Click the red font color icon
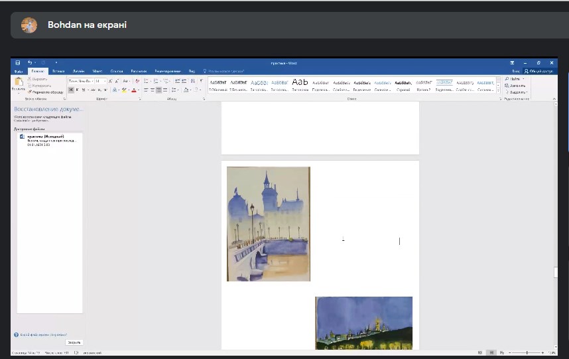 (x=134, y=90)
